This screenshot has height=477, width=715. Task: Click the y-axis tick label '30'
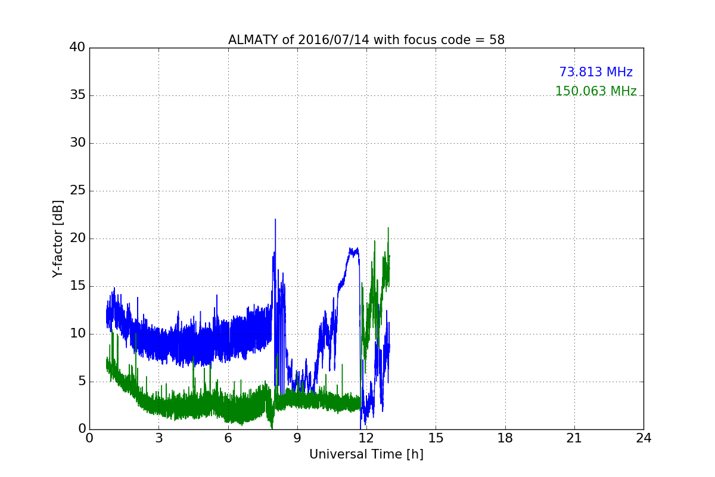77,143
